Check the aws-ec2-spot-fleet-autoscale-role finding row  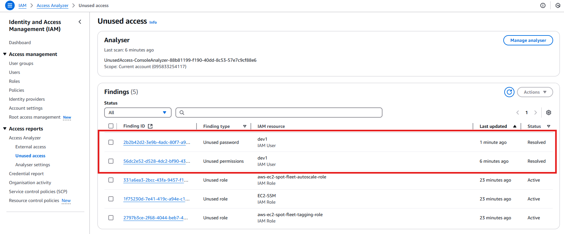pyautogui.click(x=111, y=180)
